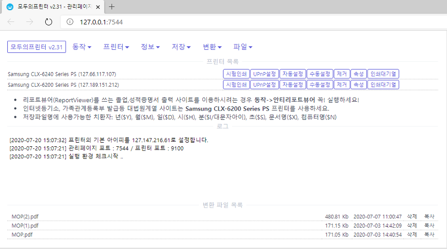
Task: Click the browser back arrow
Action: [x=11, y=22]
